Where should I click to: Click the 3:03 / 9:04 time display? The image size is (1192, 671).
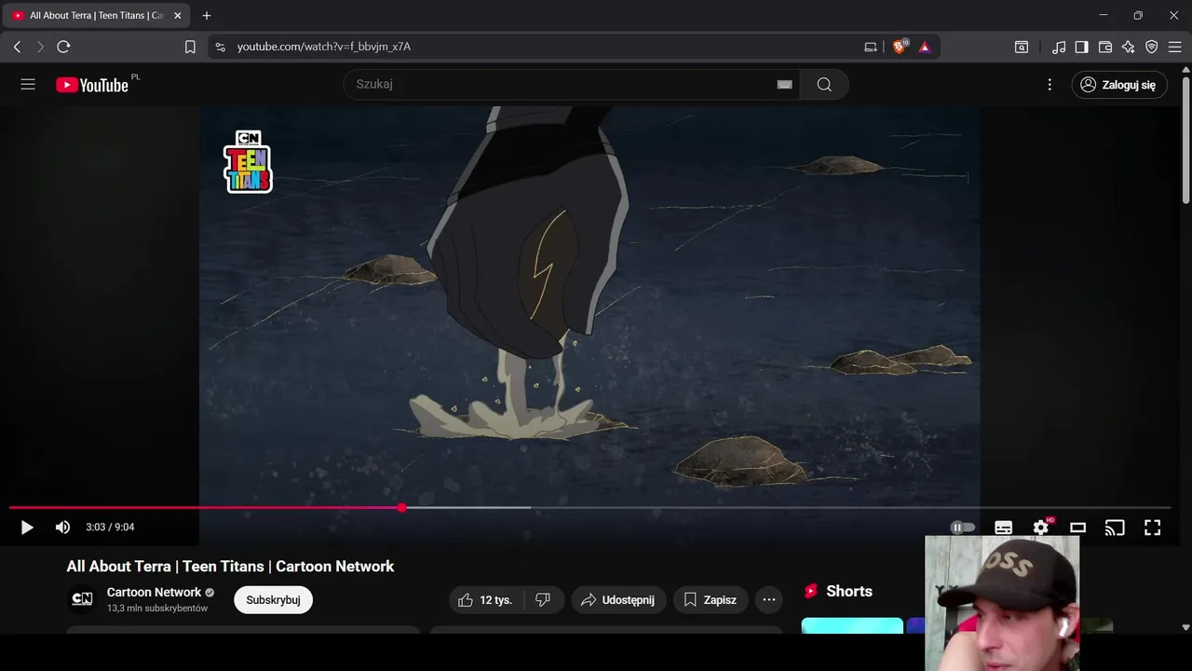(x=110, y=527)
